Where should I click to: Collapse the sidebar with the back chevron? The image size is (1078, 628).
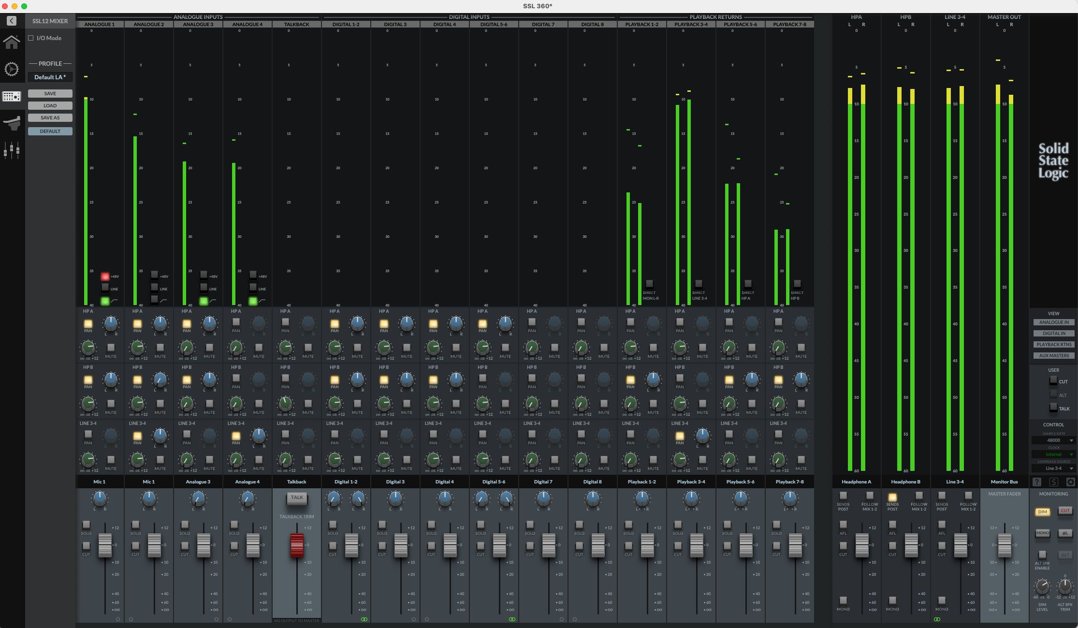(12, 20)
